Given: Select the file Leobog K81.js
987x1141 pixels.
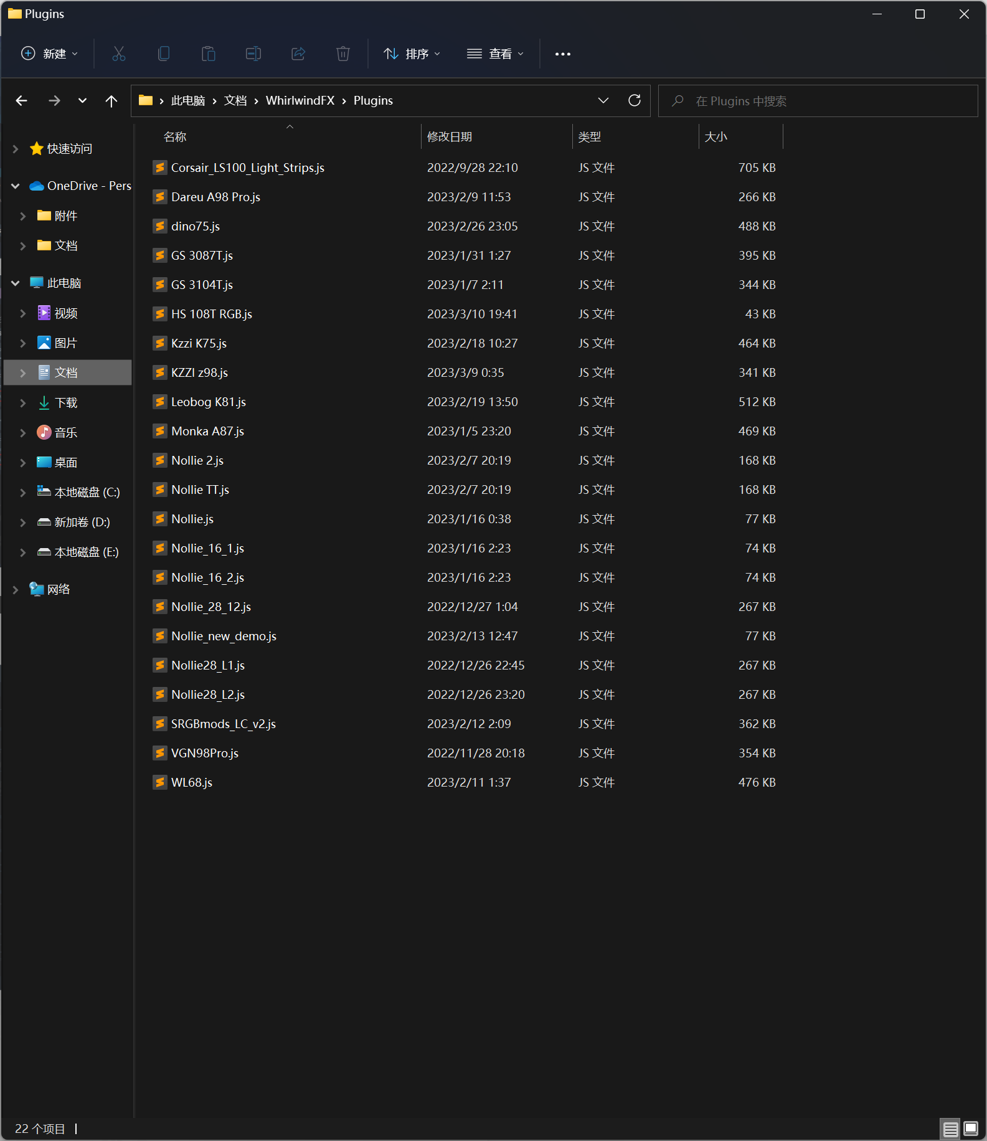Looking at the screenshot, I should click(209, 402).
